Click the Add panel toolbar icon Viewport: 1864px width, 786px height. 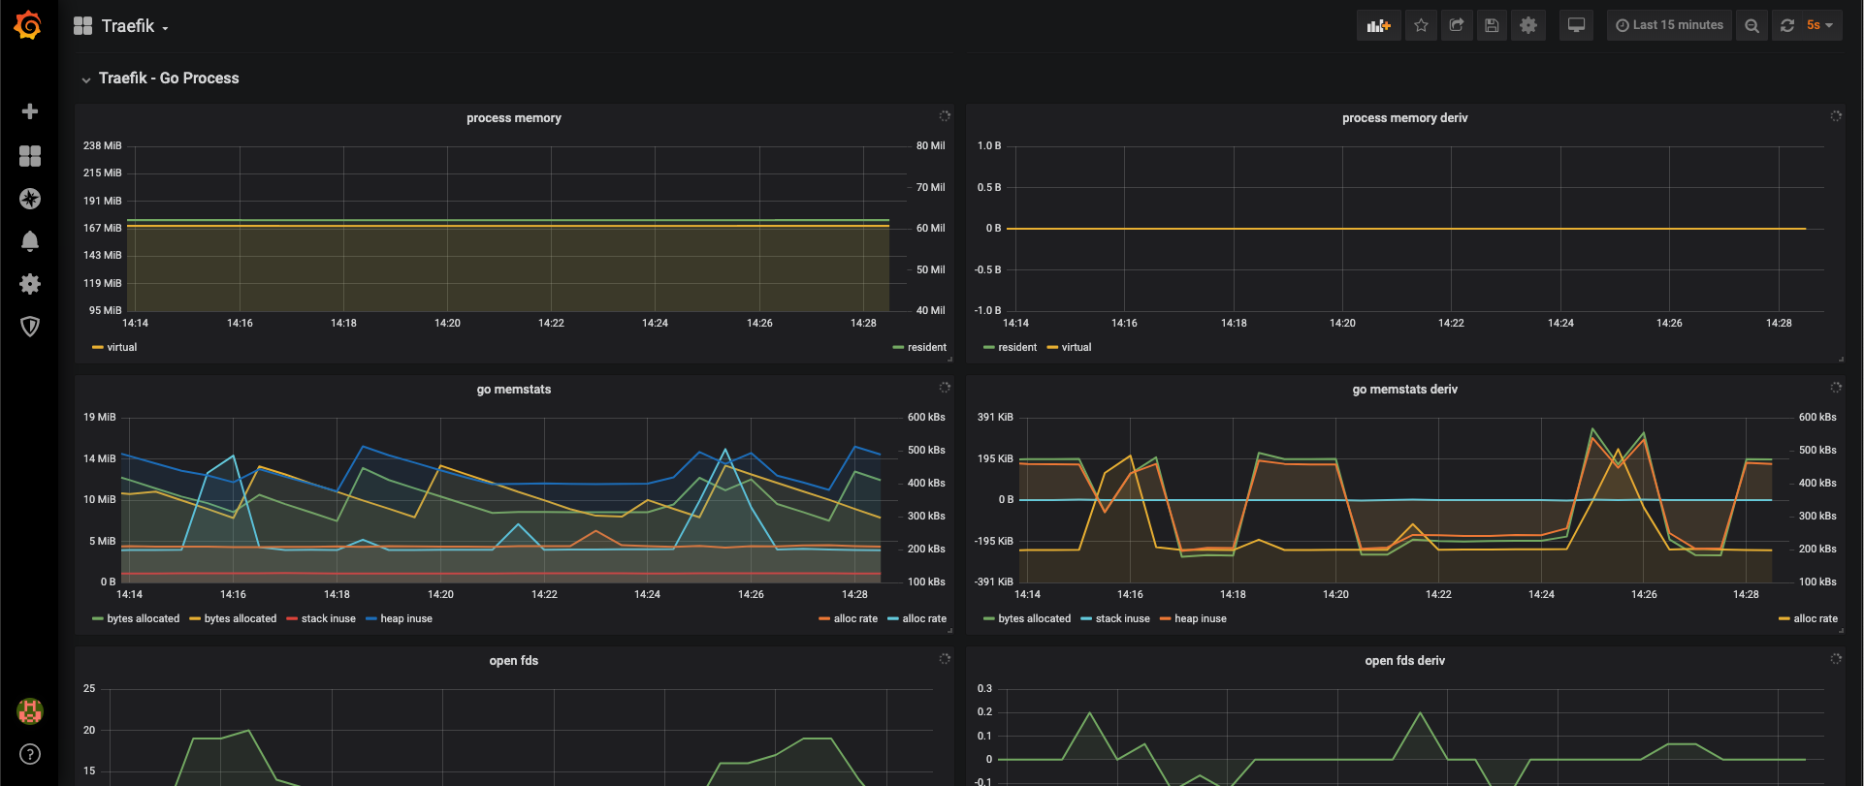pyautogui.click(x=1379, y=25)
